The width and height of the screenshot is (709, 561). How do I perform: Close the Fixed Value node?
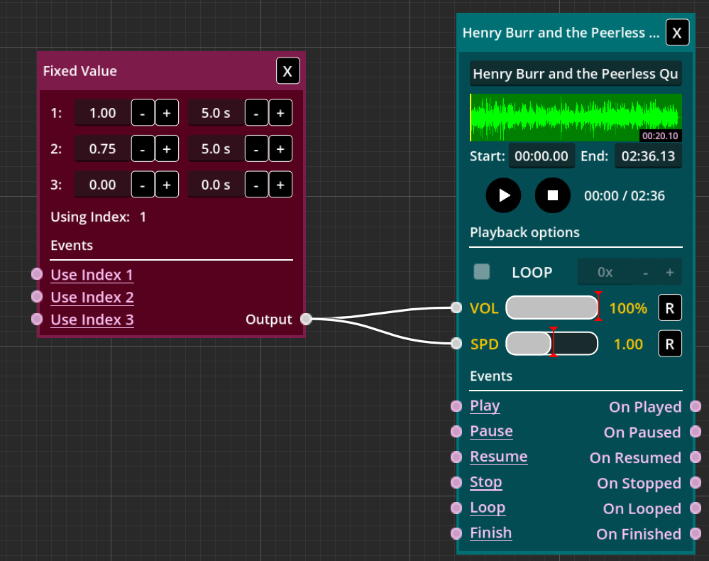pos(287,72)
